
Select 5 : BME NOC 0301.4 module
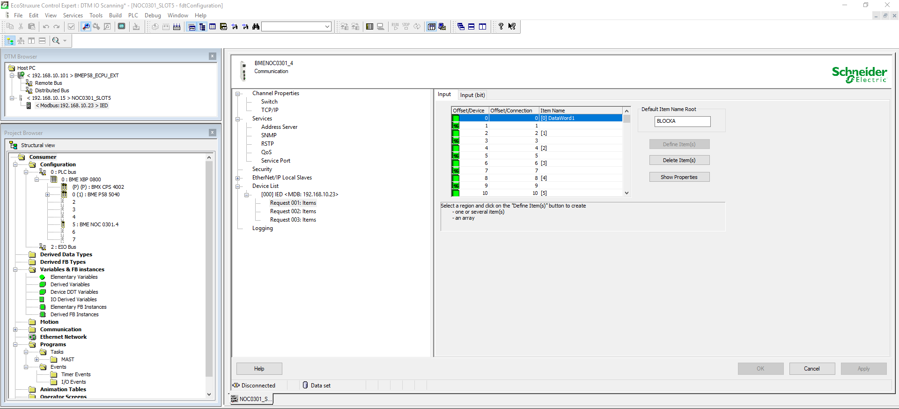[96, 224]
